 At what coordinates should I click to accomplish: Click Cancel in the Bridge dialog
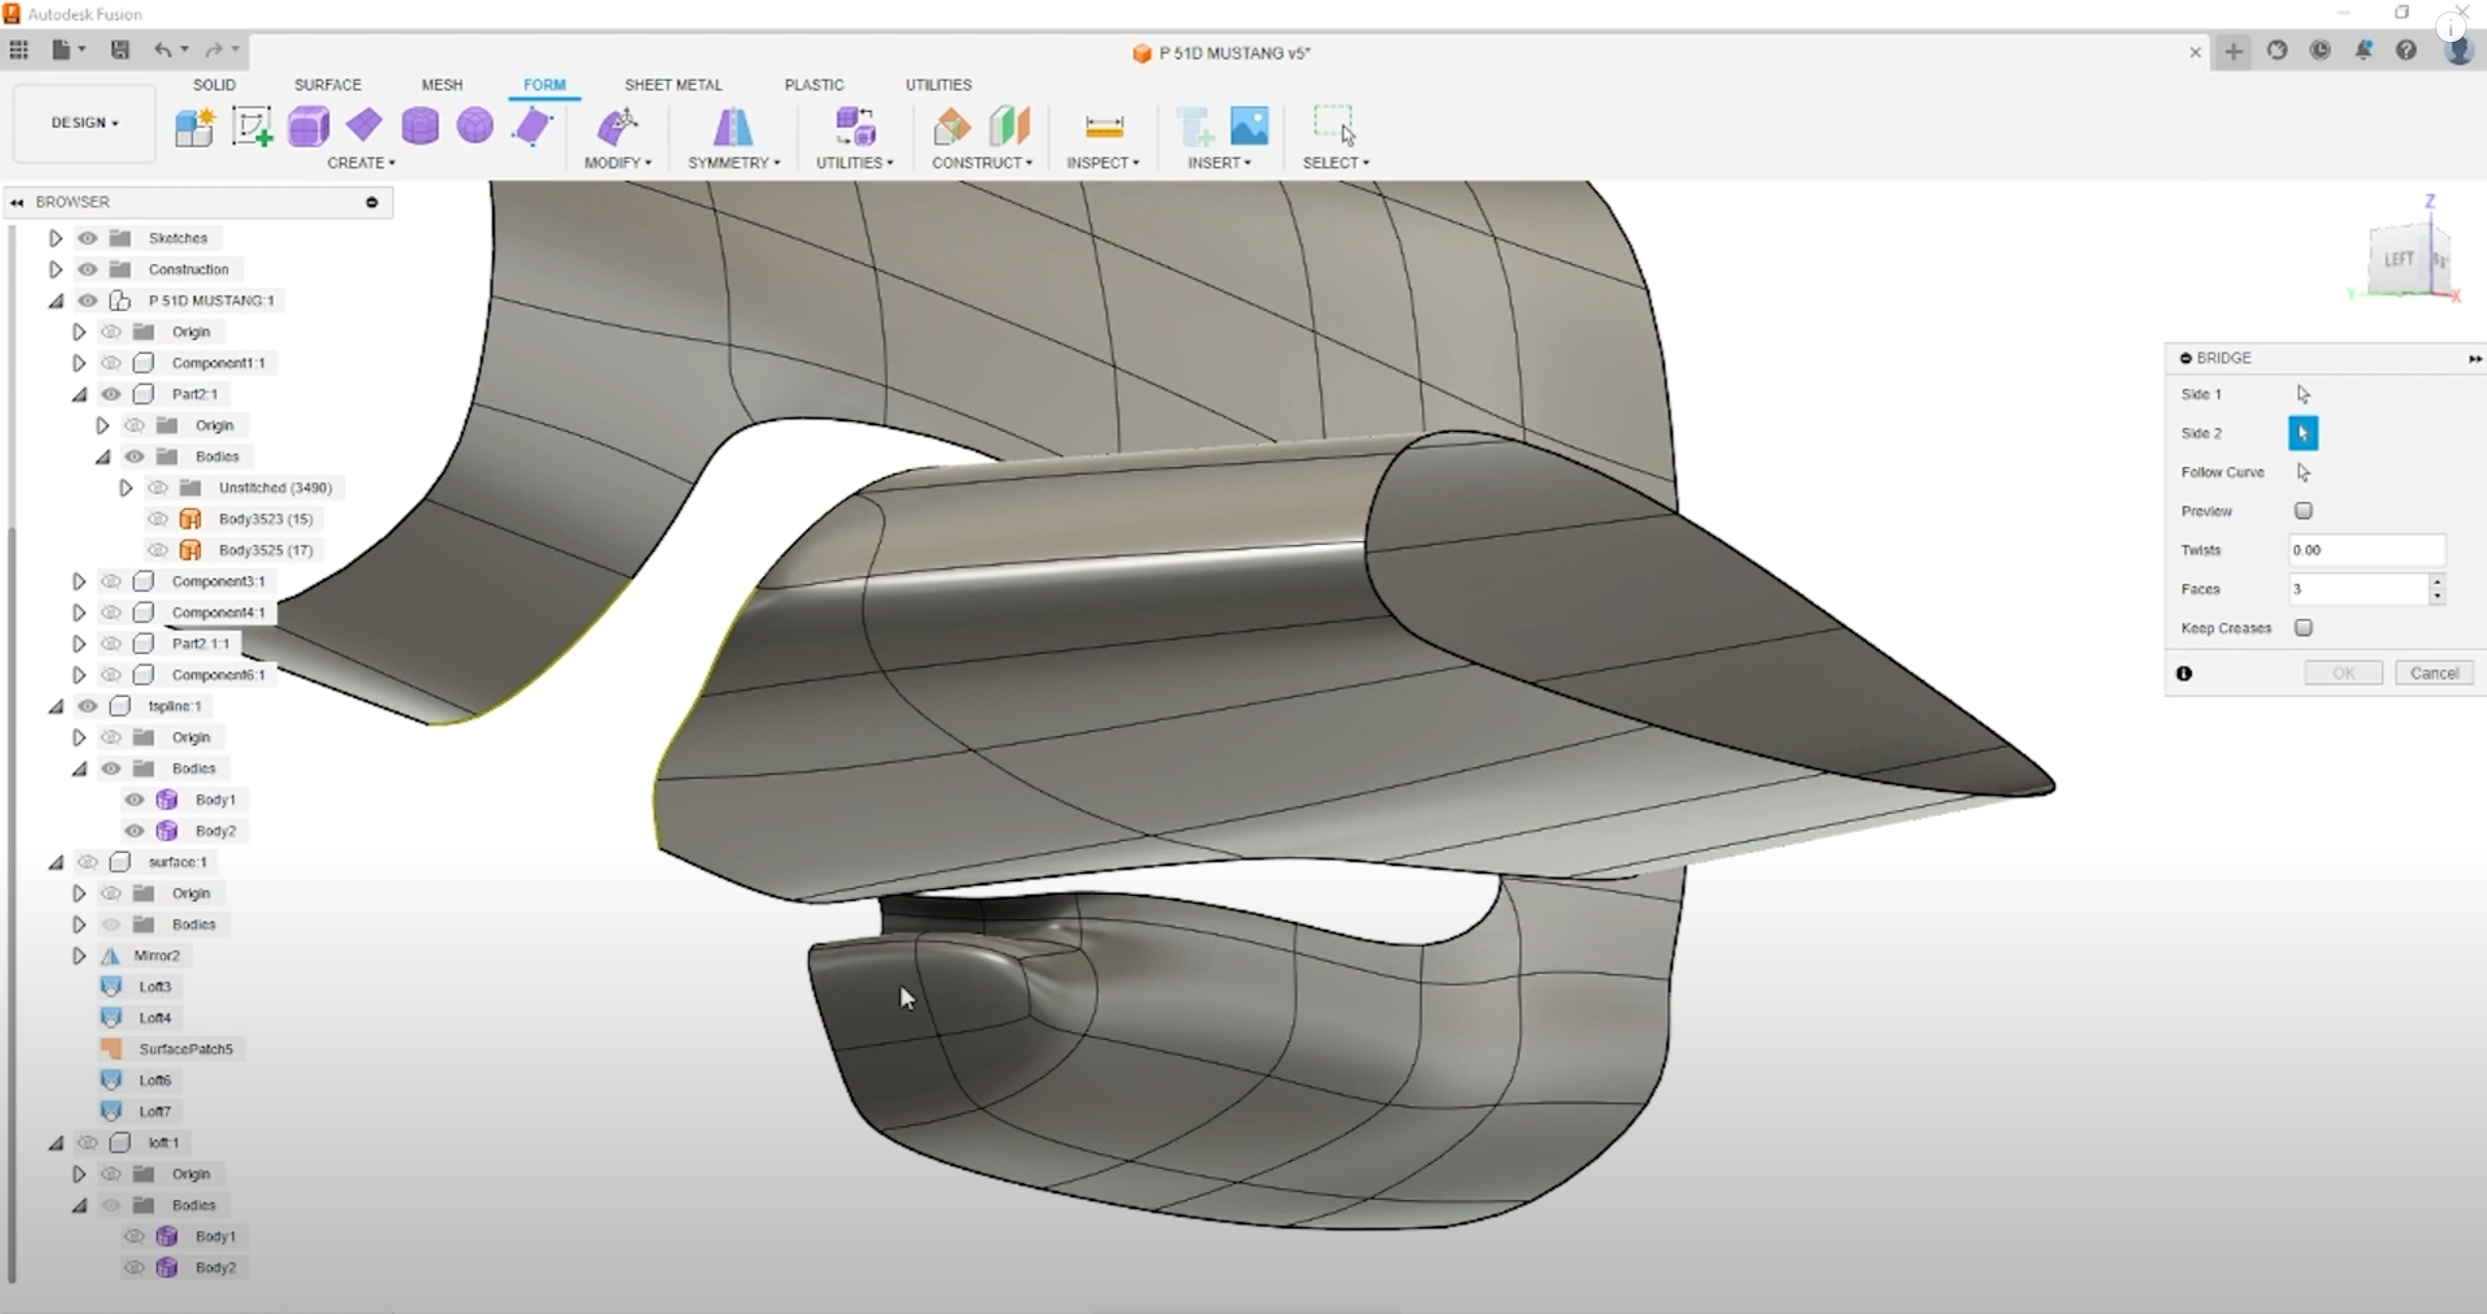click(x=2433, y=673)
